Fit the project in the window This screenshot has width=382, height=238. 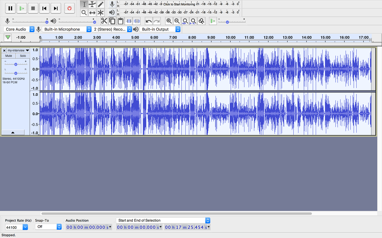(193, 21)
